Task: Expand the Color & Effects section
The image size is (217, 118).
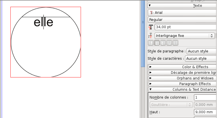Action: [182, 67]
